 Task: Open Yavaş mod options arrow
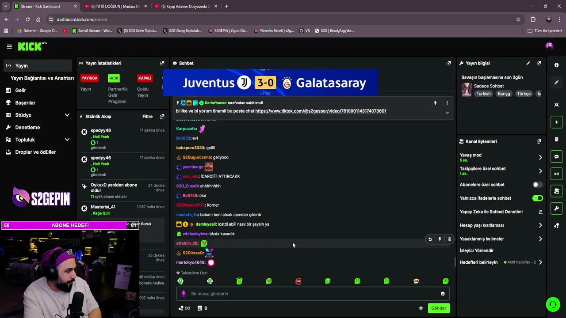[540, 157]
